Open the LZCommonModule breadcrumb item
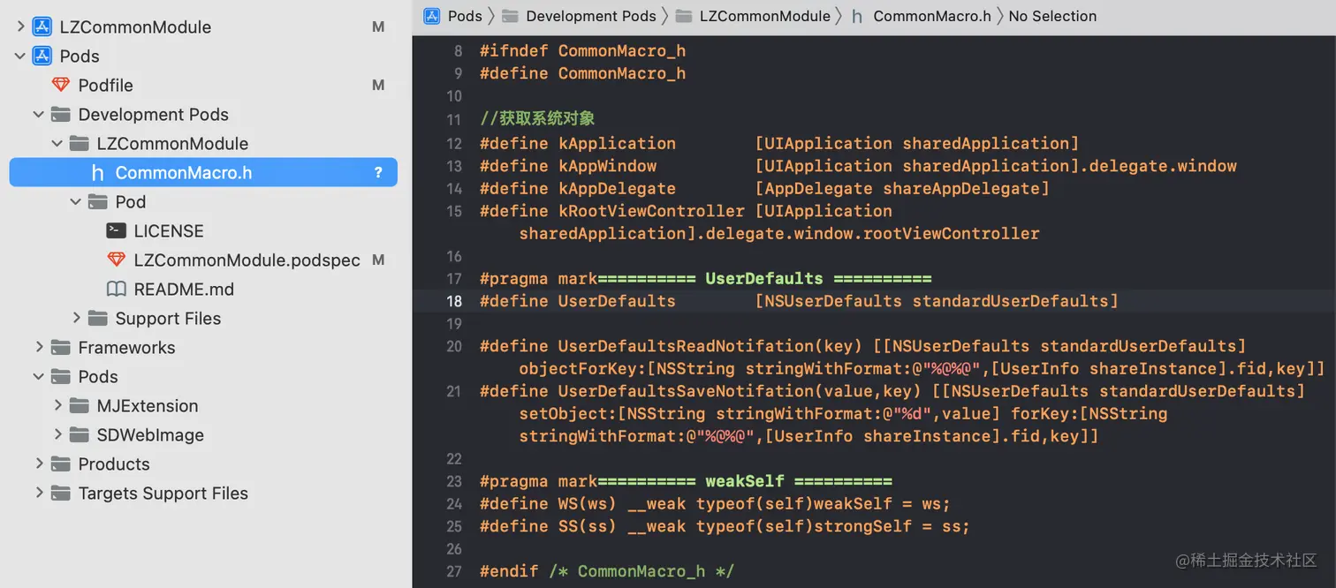1336x588 pixels. click(764, 16)
